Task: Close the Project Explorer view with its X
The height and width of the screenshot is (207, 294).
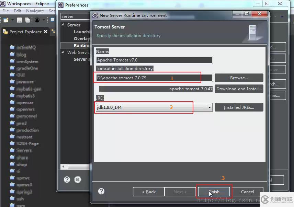Action: coord(46,32)
